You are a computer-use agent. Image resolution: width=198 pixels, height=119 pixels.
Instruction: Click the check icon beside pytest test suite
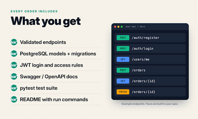coord(14,88)
